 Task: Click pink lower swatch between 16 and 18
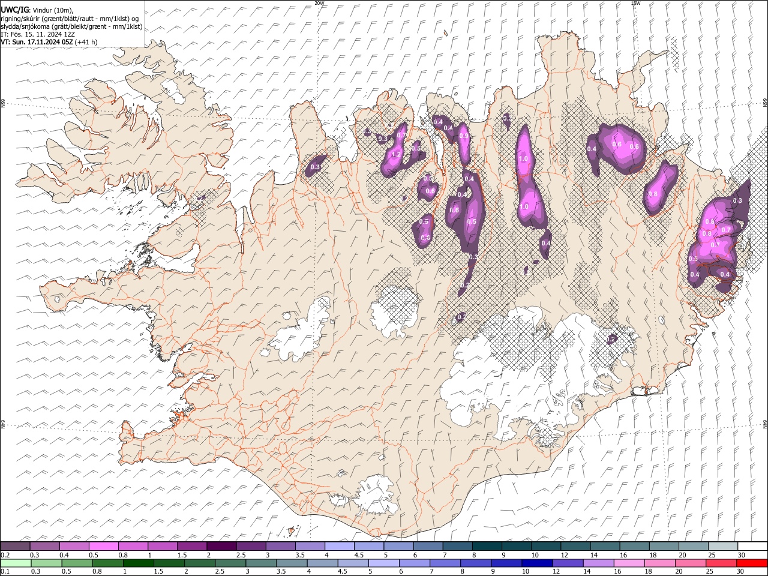pos(628,563)
